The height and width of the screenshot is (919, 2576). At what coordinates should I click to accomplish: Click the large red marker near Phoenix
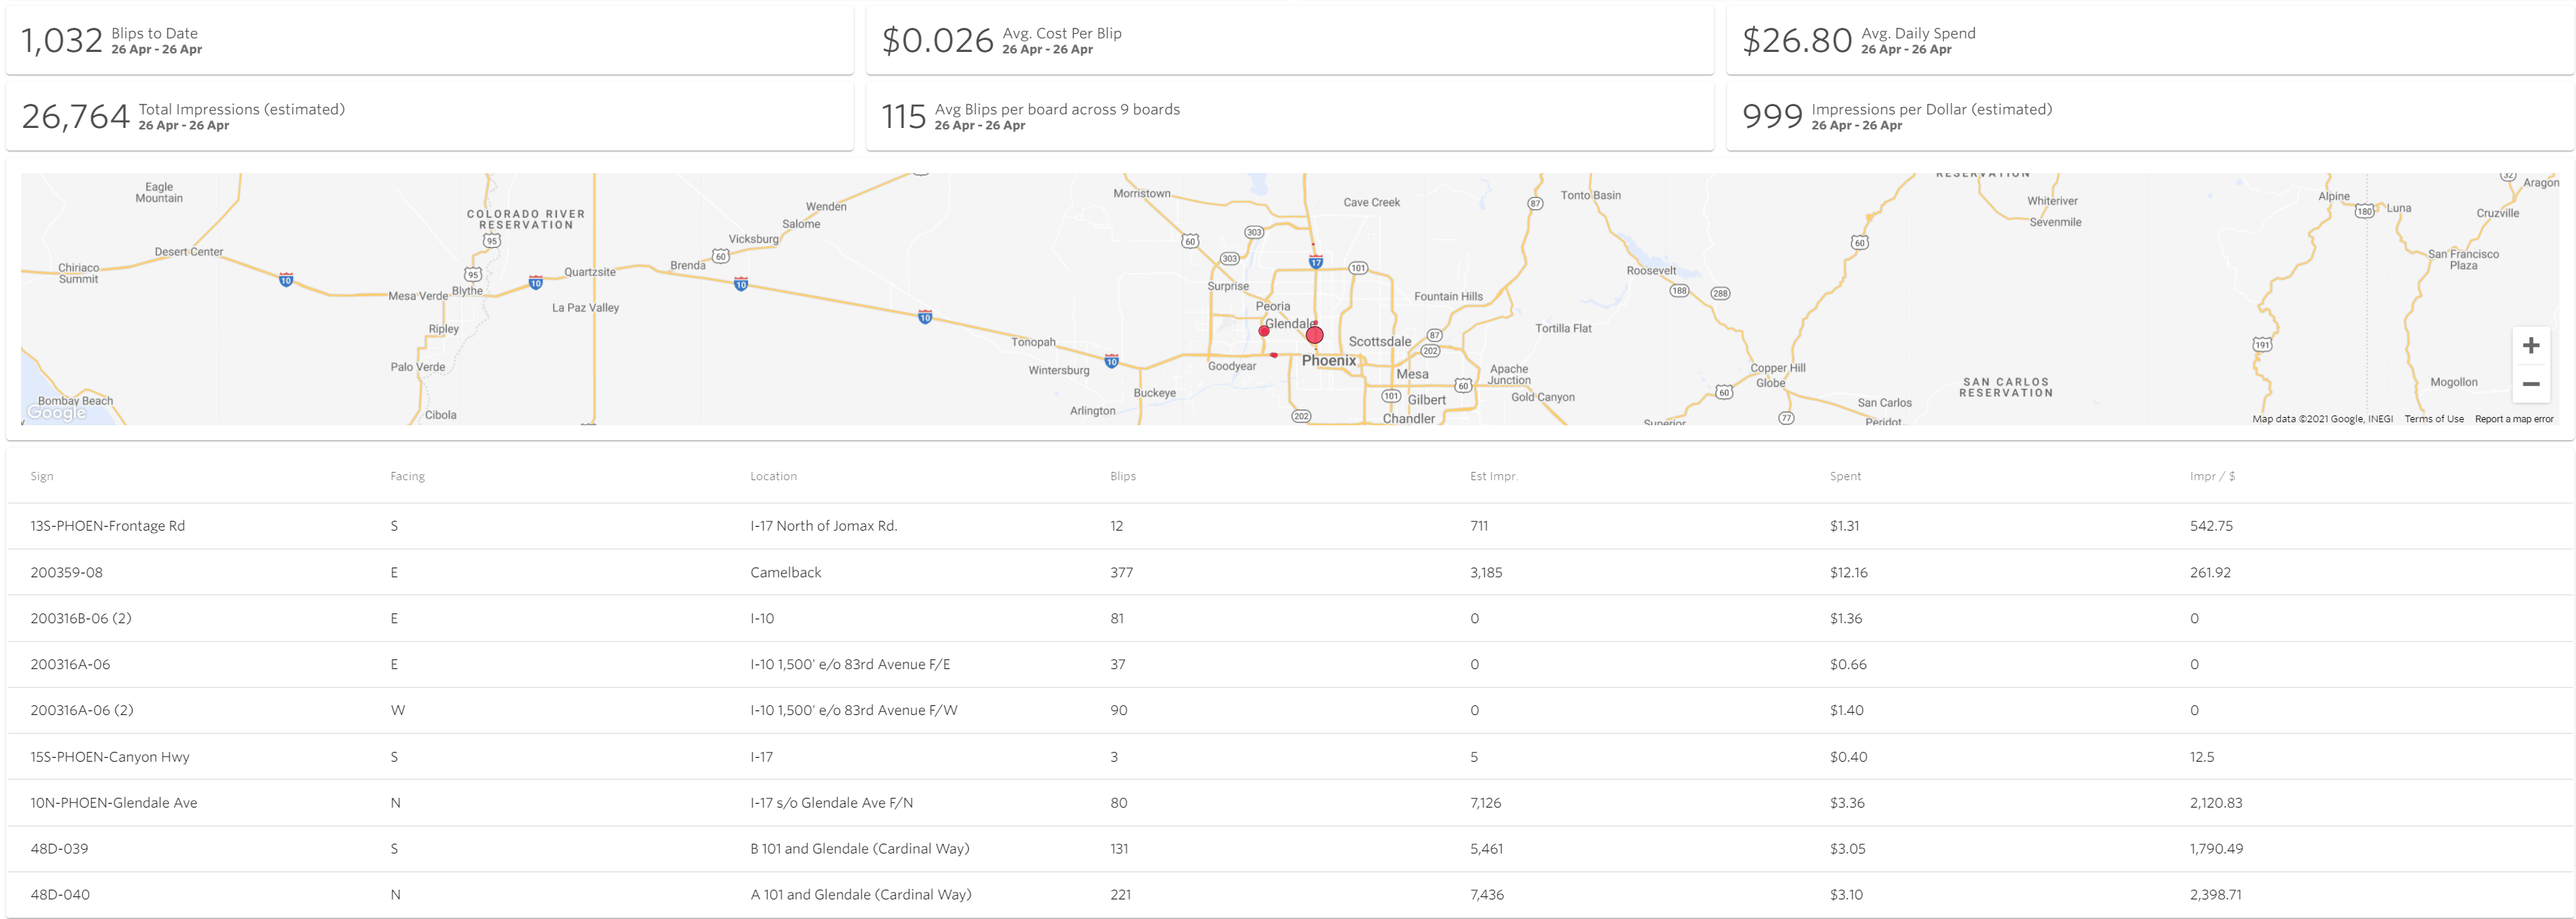click(x=1314, y=336)
